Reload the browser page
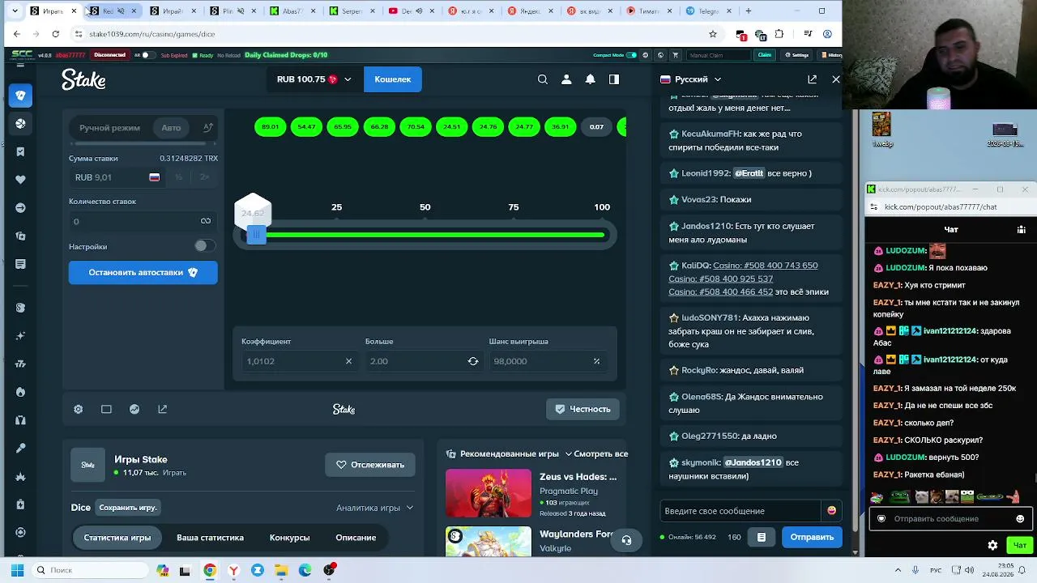Viewport: 1037px width, 583px height. 55,34
